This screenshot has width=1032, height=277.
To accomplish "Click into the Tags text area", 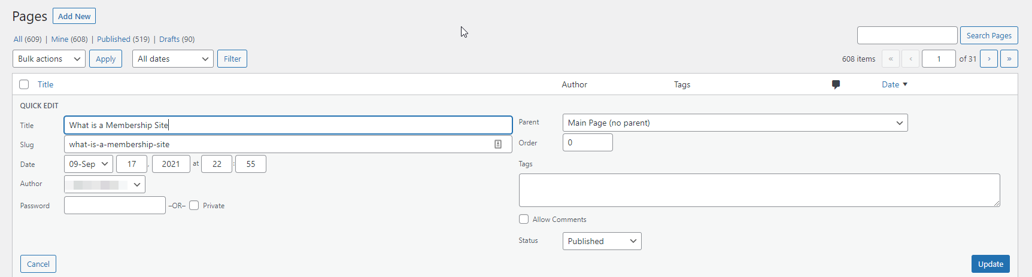I will click(x=758, y=190).
